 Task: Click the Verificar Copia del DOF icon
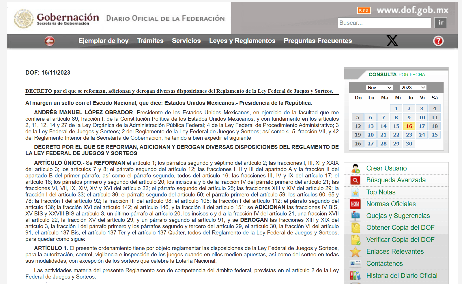(x=356, y=240)
